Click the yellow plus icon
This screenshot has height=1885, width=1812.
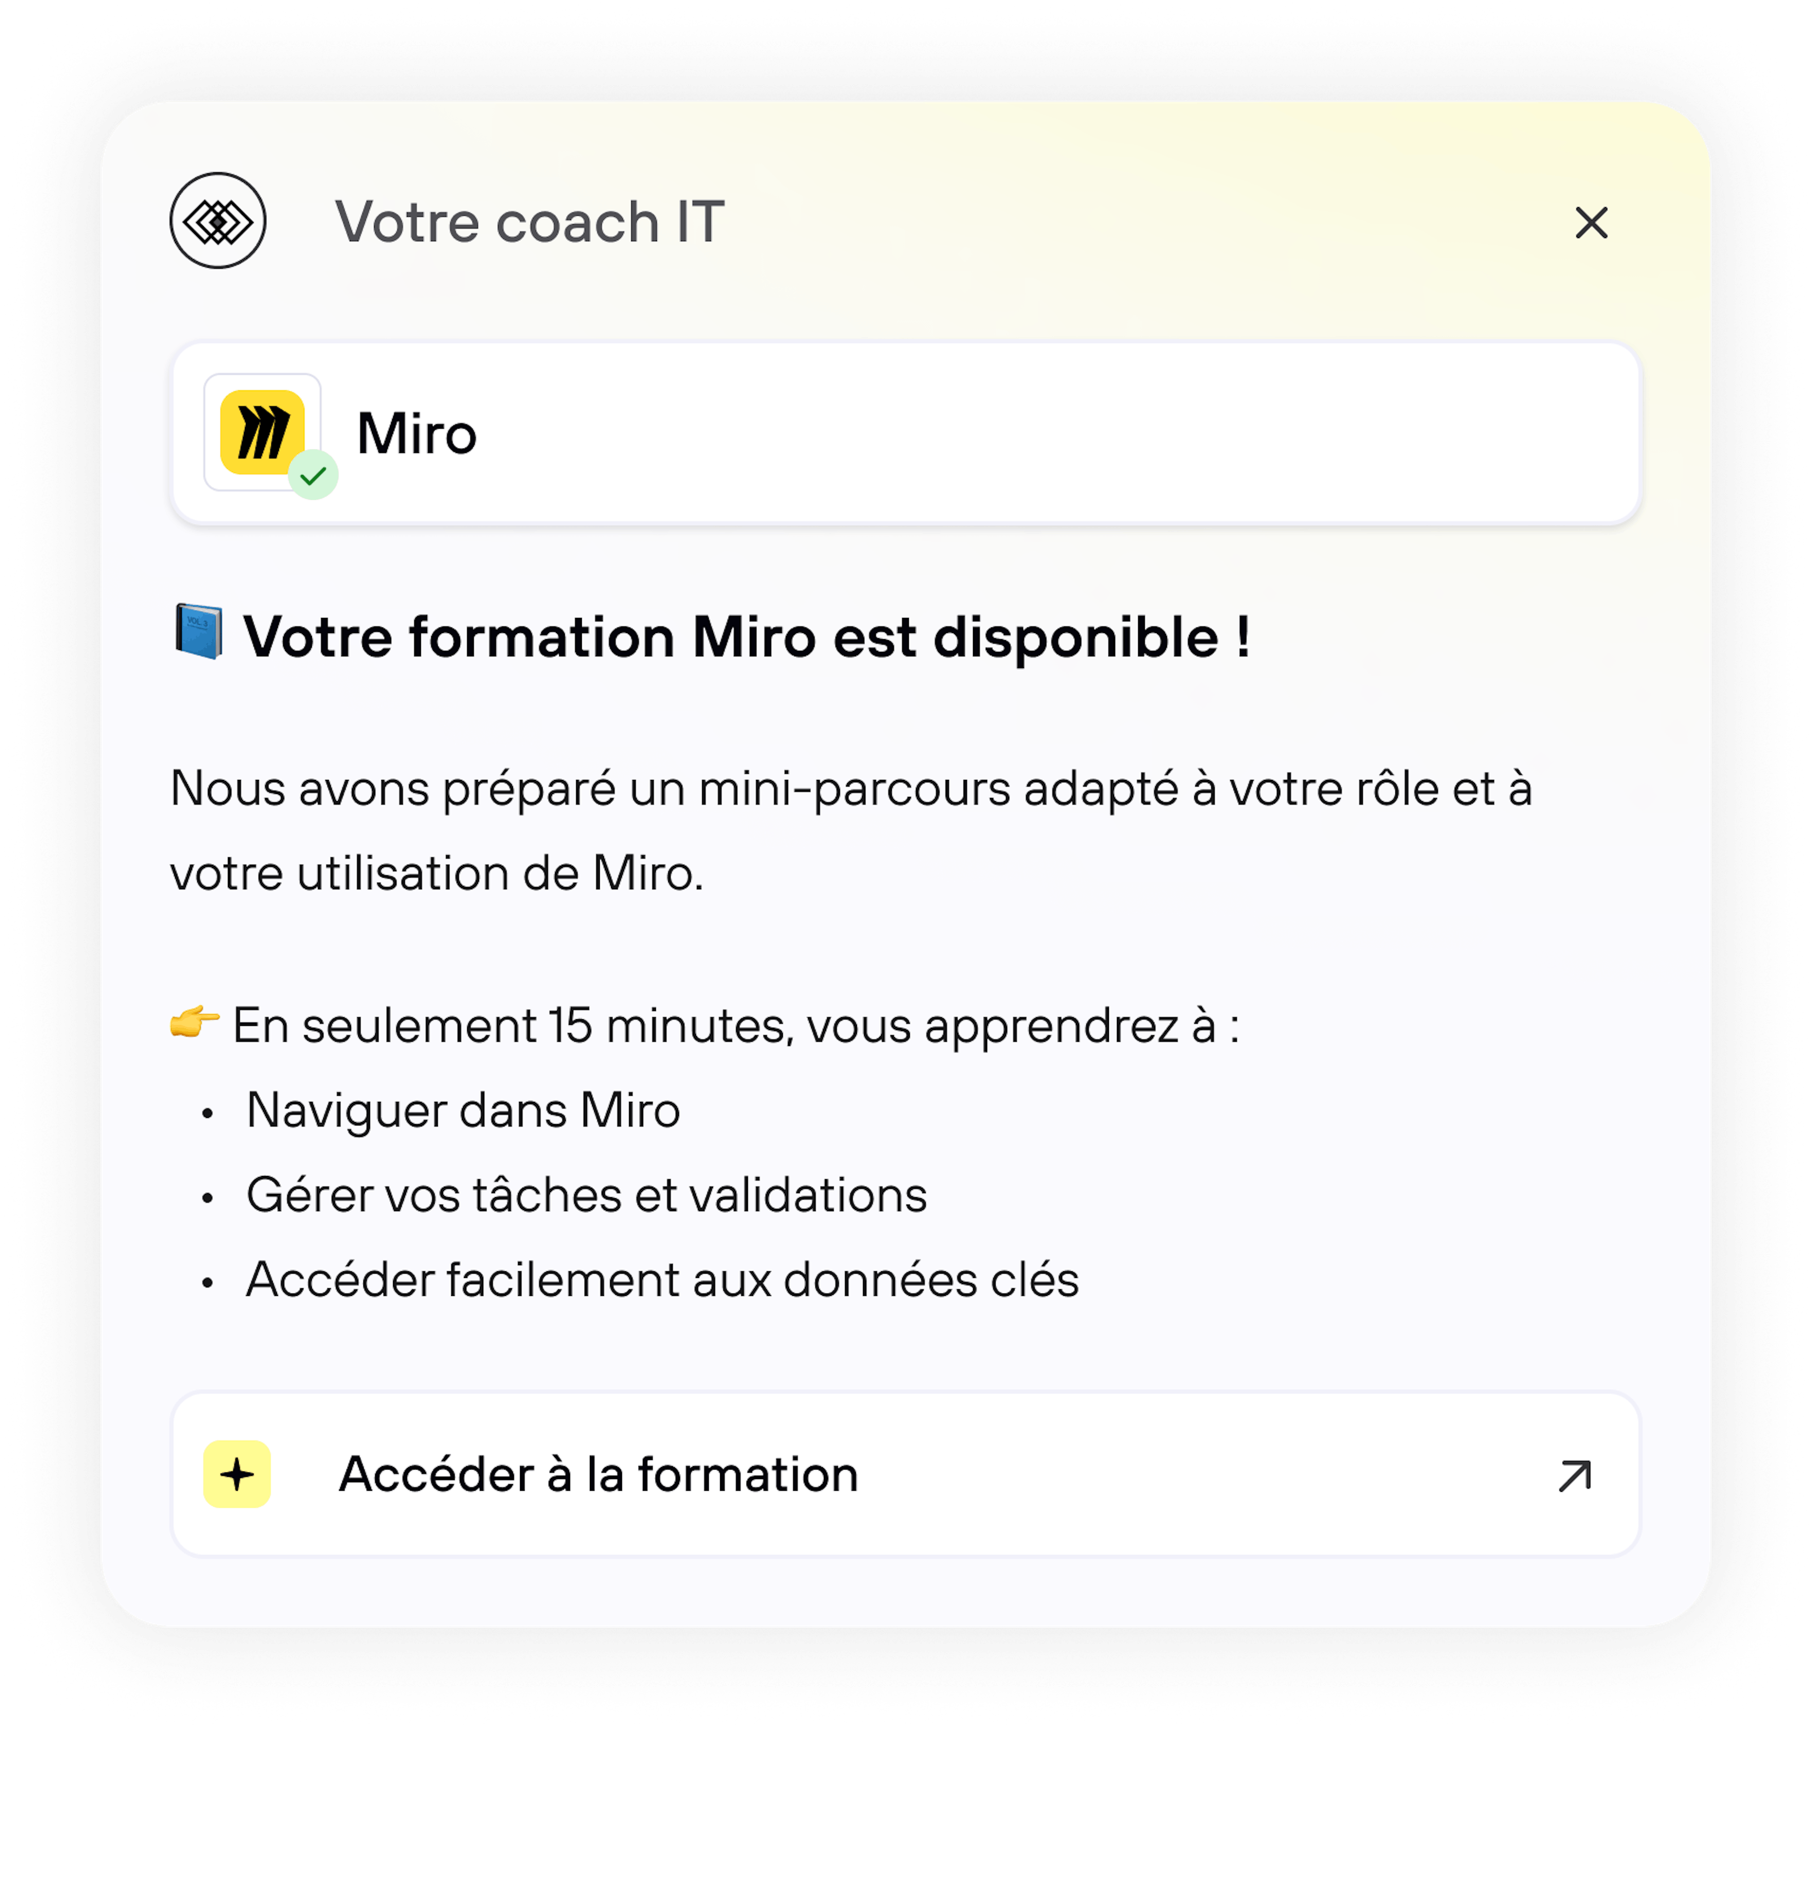pyautogui.click(x=236, y=1473)
